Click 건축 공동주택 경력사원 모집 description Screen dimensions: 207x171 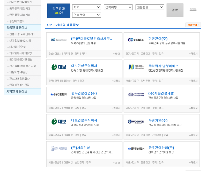163,98
